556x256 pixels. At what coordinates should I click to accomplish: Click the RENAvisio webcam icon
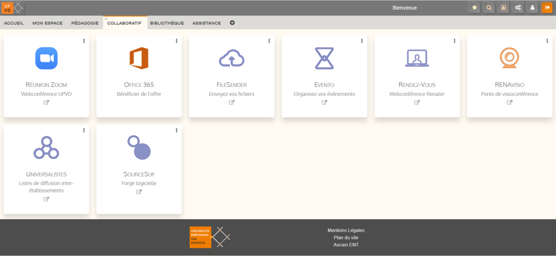(510, 58)
